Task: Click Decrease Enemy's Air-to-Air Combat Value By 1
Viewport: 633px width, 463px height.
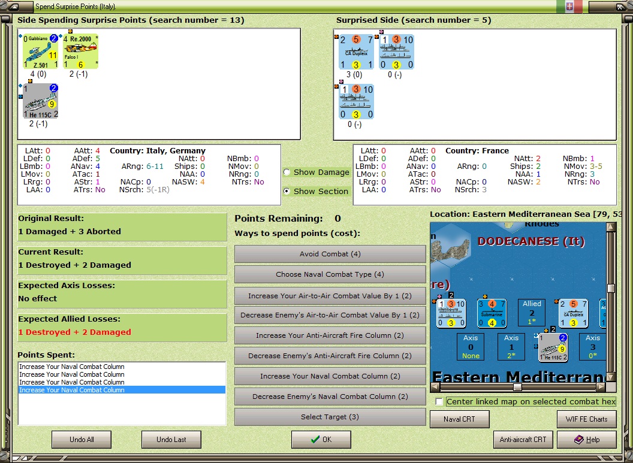Action: point(330,315)
